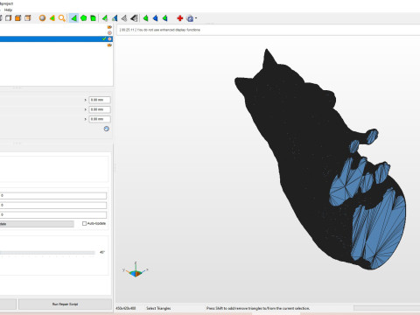420x315 pixels.
Task: Open the Help menu
Action: [8, 10]
